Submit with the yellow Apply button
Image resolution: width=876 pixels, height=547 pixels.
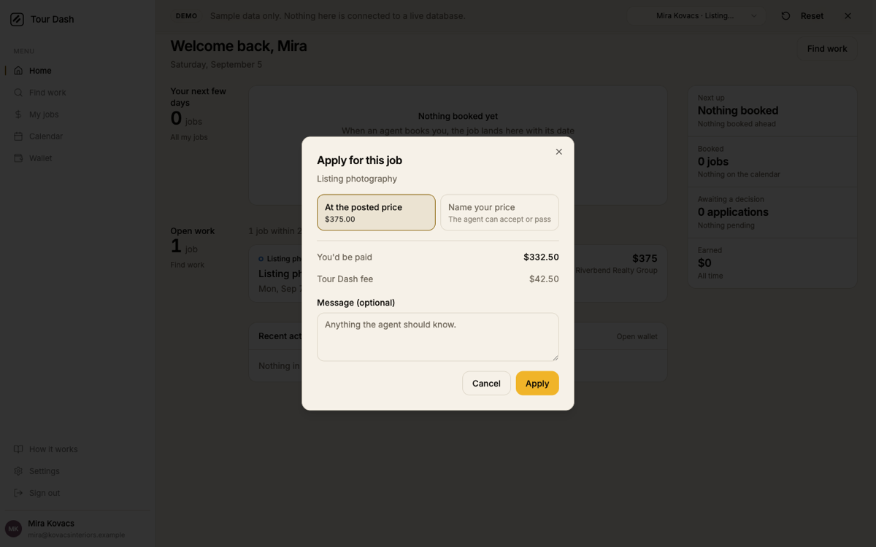[537, 384]
